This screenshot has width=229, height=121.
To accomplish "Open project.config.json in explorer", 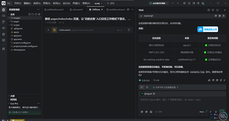I will click(22, 43).
